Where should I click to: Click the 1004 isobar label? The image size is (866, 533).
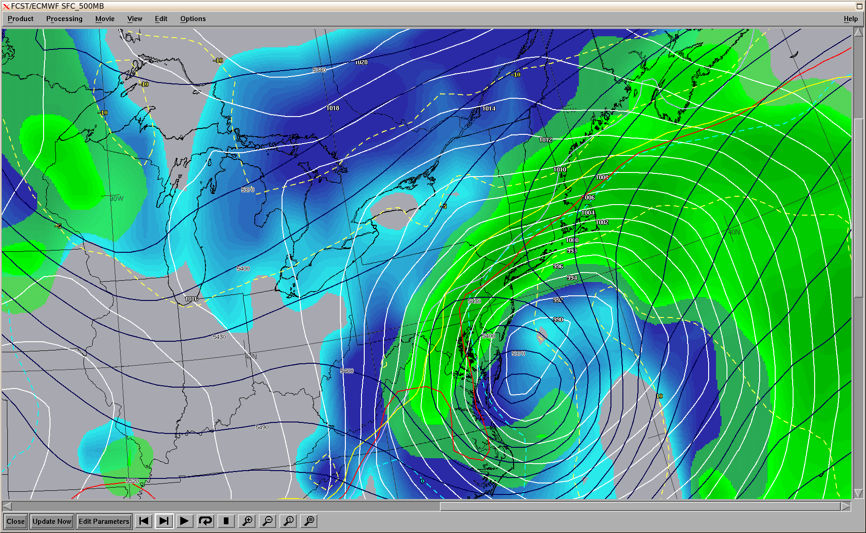point(588,213)
